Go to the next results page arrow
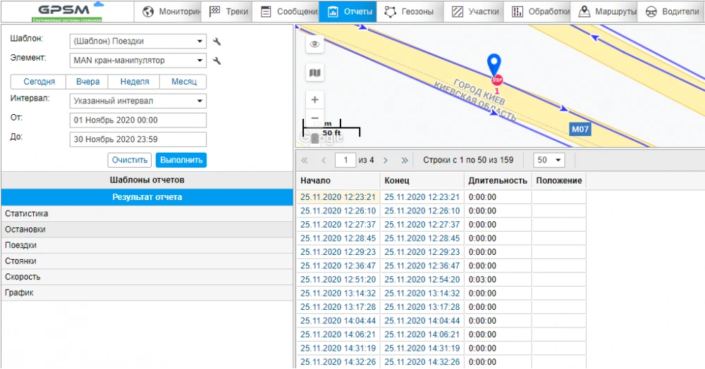Screen dimensions: 705x369 [386, 161]
